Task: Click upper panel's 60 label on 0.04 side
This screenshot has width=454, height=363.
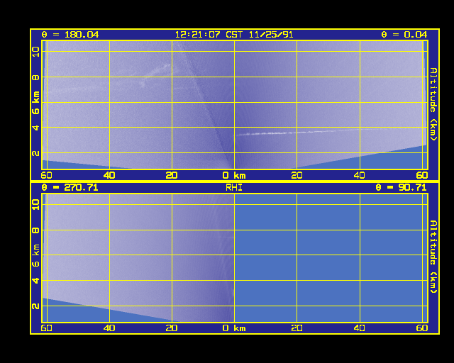Action: point(422,175)
